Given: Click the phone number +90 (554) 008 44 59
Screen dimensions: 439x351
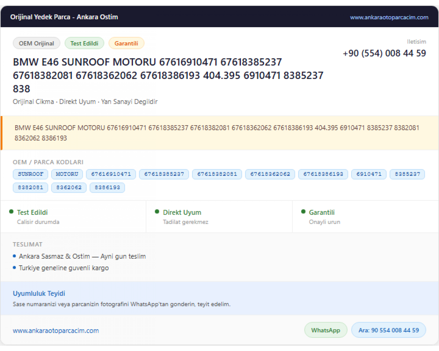Looking at the screenshot, I should pos(384,53).
